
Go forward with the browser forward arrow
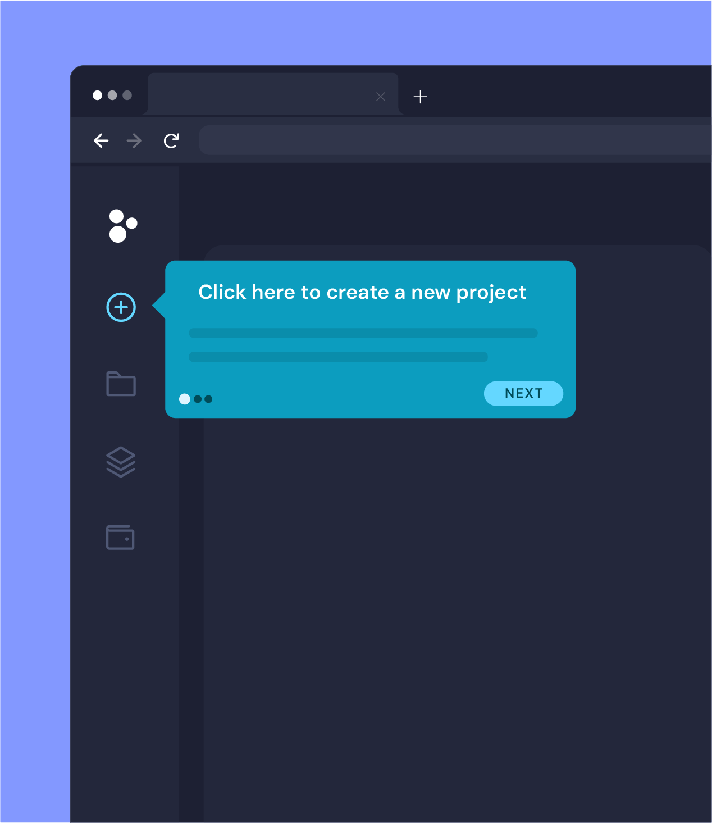134,140
